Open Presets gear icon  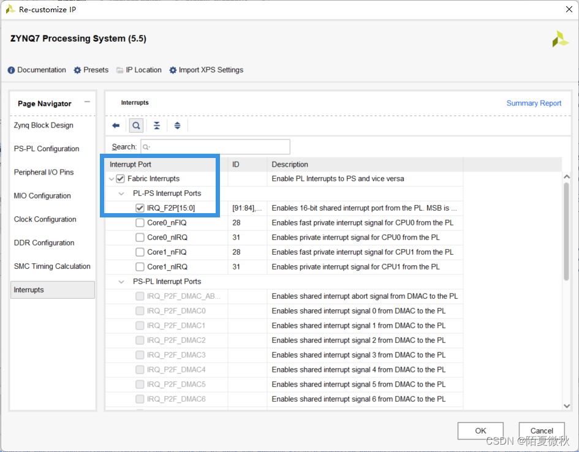coord(77,70)
